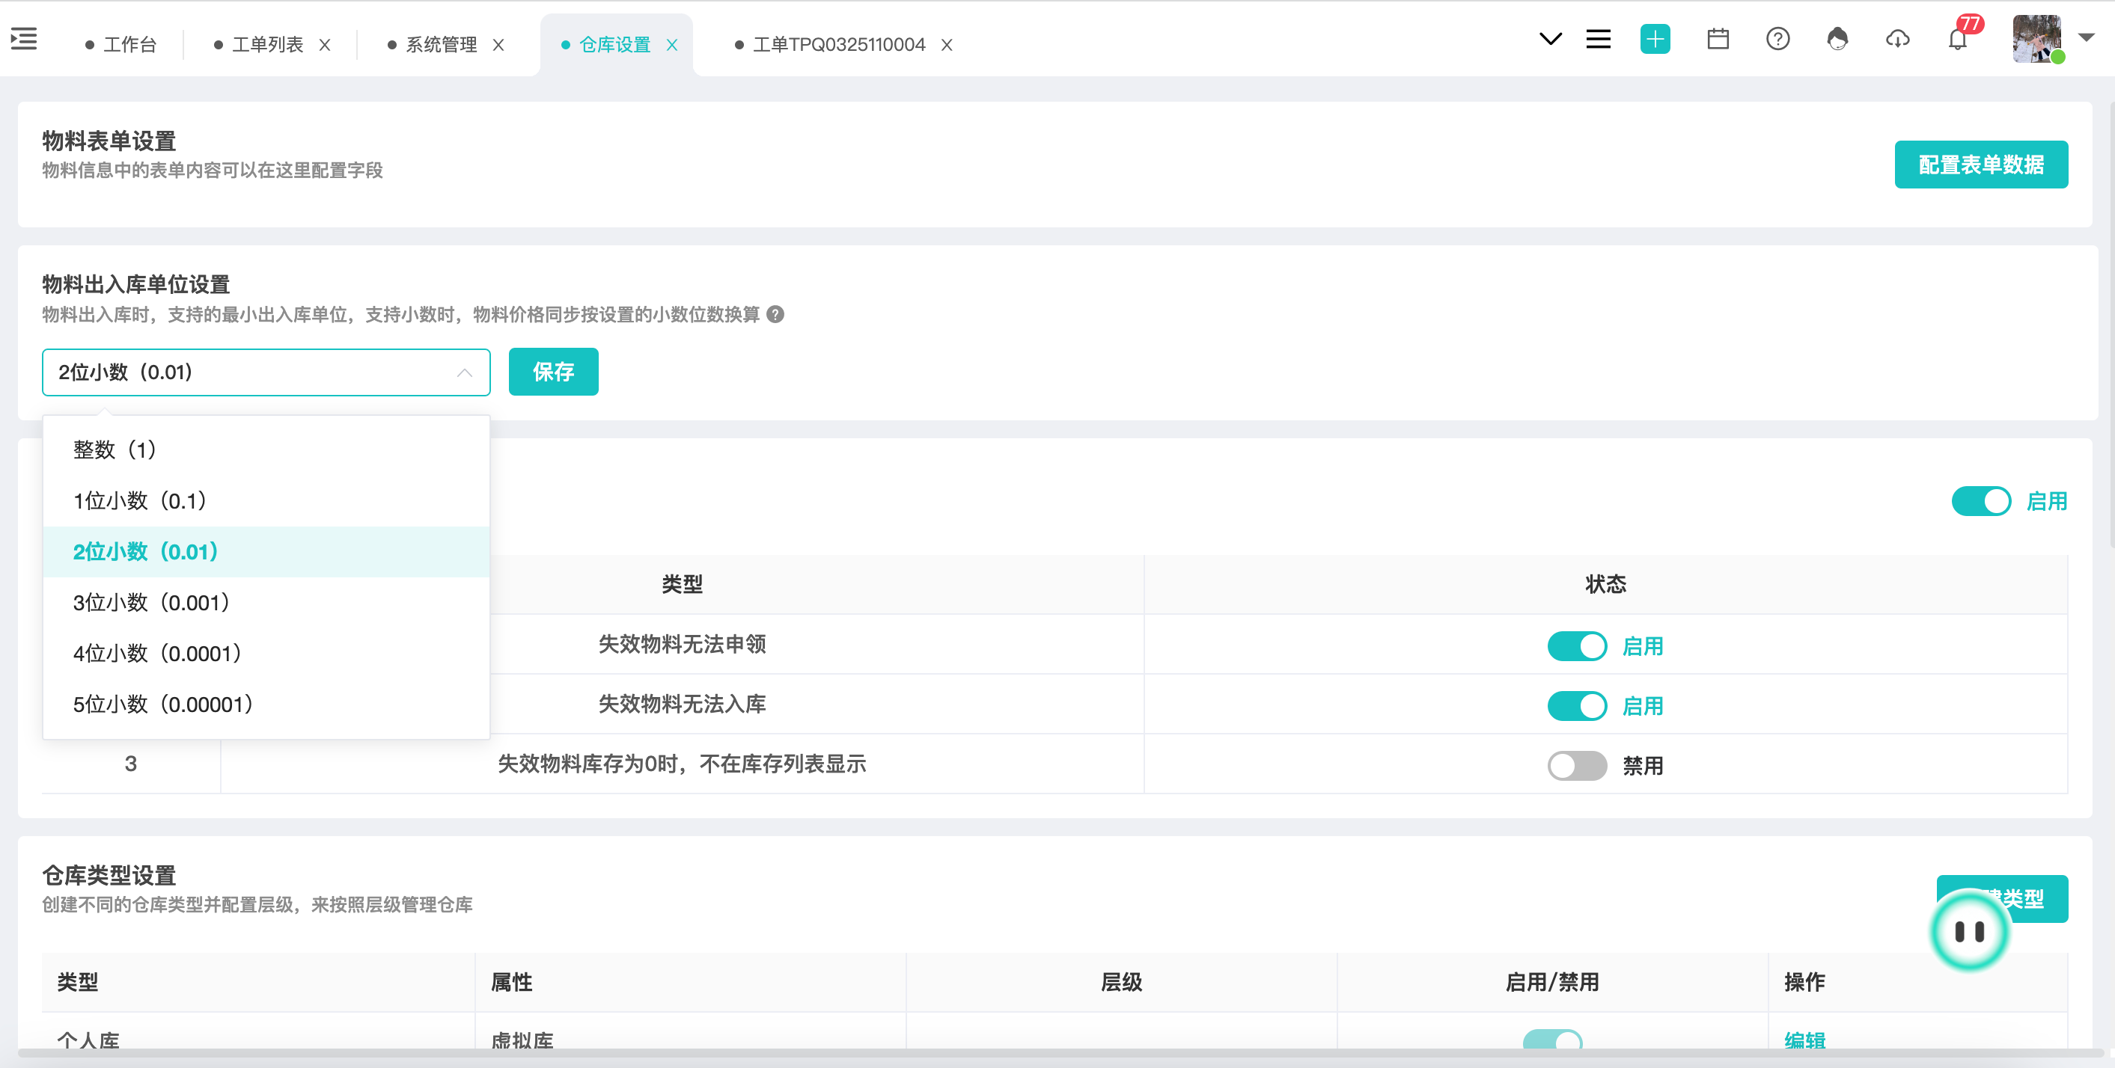Disable the 失效物料无法入库 toggle
This screenshot has width=2115, height=1068.
pyautogui.click(x=1576, y=706)
